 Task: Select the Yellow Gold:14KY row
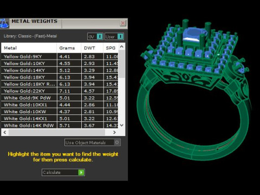[60, 70]
